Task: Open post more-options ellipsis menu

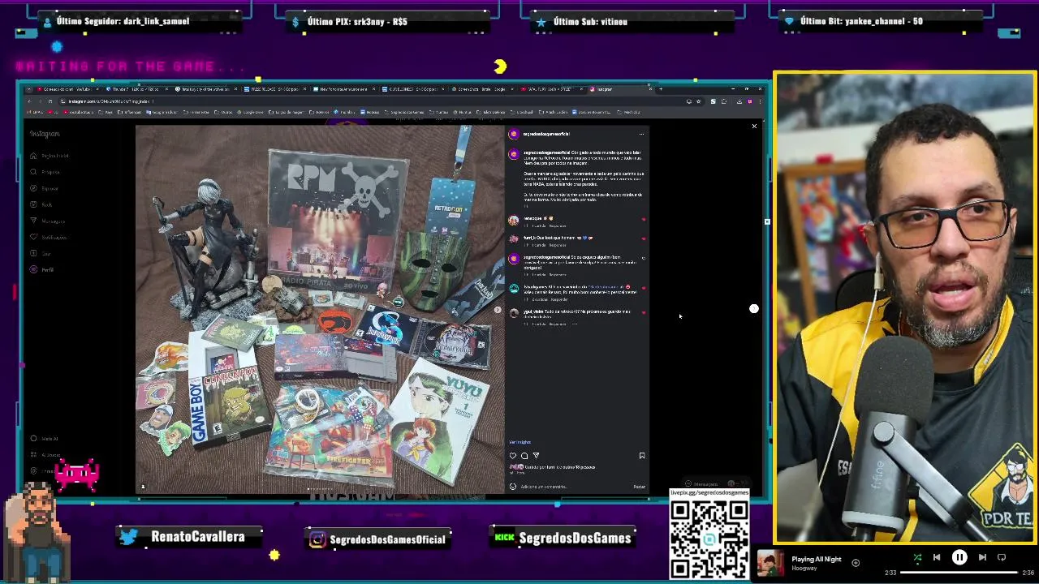Action: [x=641, y=134]
